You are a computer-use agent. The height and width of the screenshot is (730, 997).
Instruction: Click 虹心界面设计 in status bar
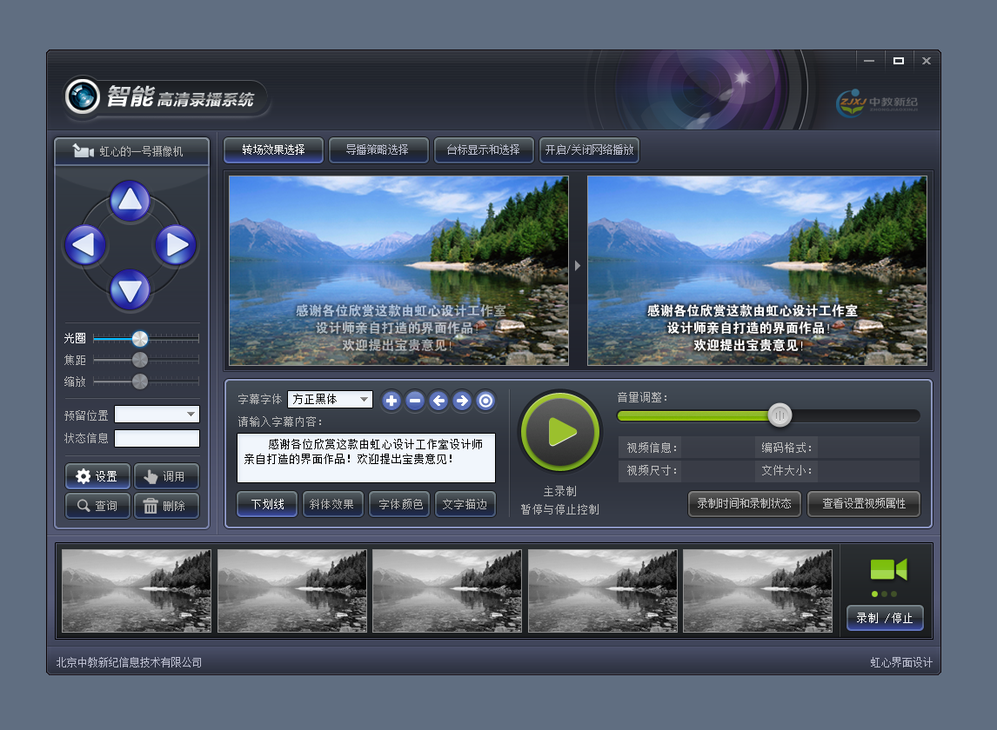point(901,662)
